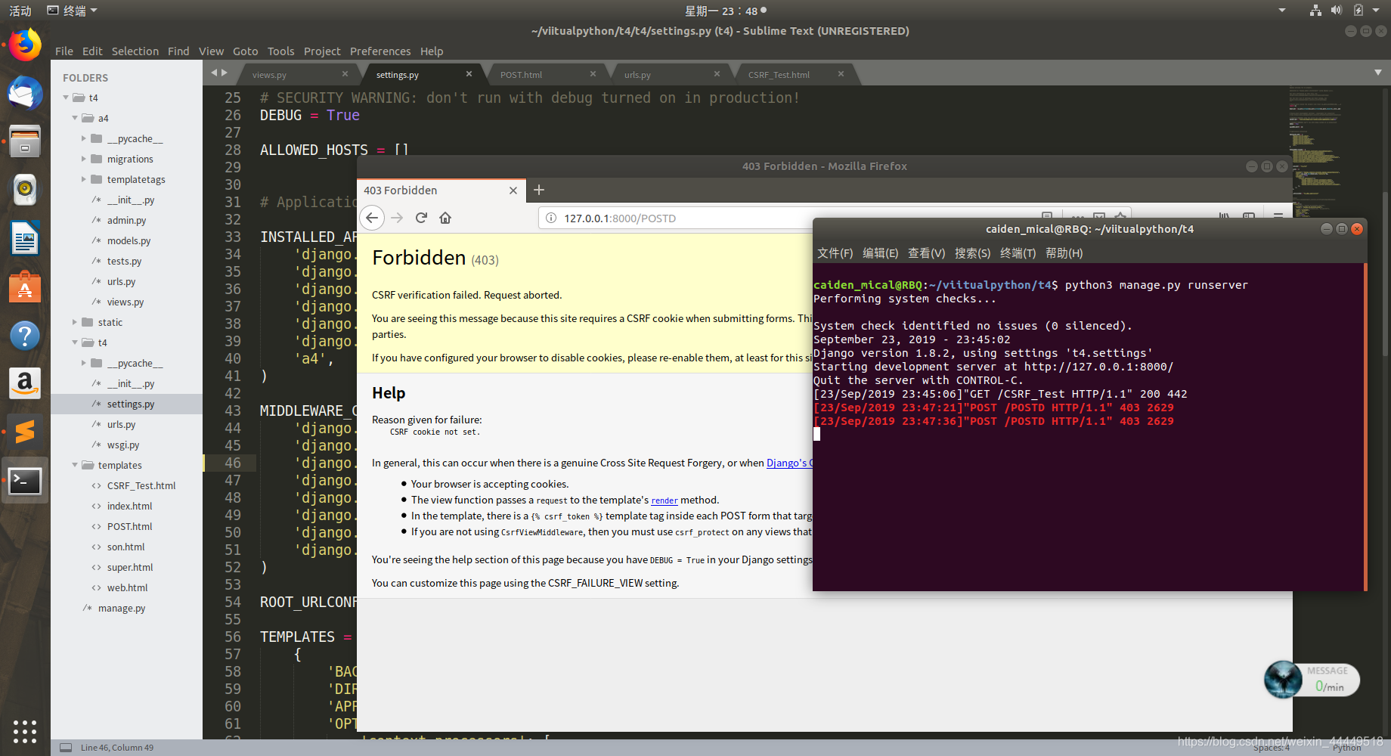
Task: Open the Selection menu
Action: coord(135,51)
